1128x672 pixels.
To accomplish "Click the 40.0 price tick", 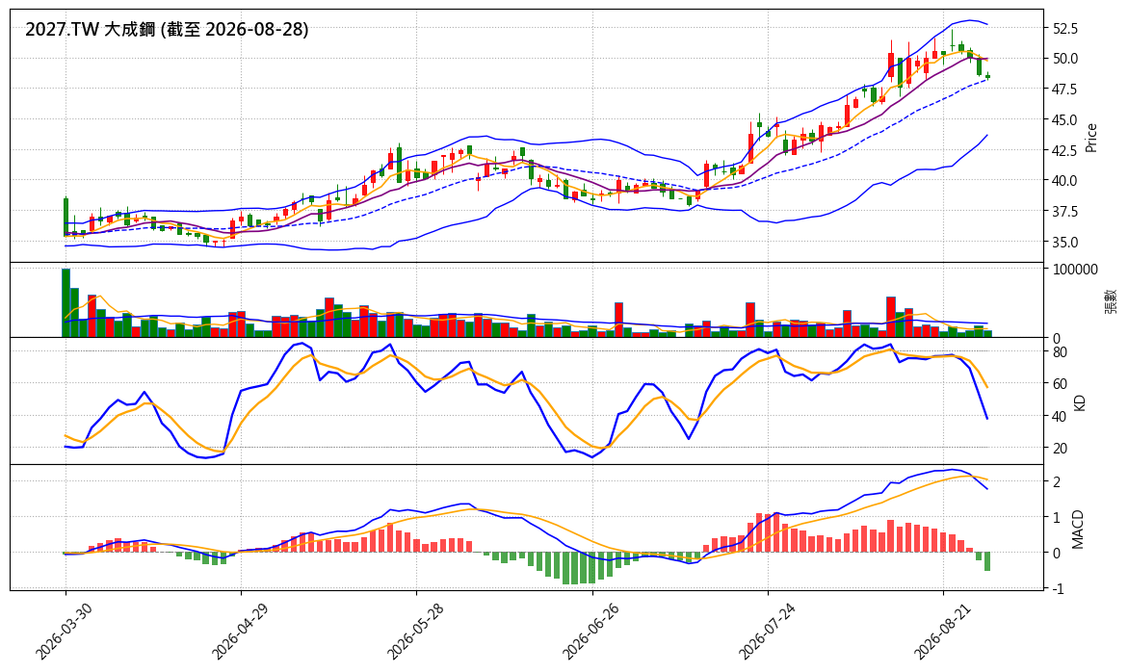I will coord(1065,180).
